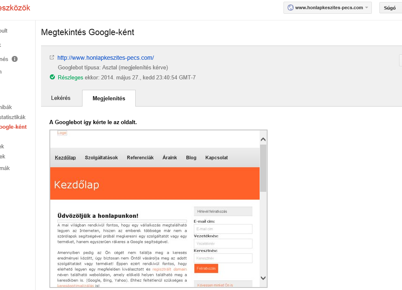
Task: Click the scroll up arrow in the preview
Action: pyautogui.click(x=263, y=140)
